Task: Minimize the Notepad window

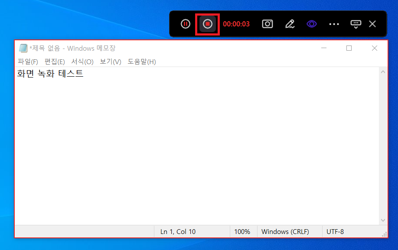Action: click(x=323, y=48)
